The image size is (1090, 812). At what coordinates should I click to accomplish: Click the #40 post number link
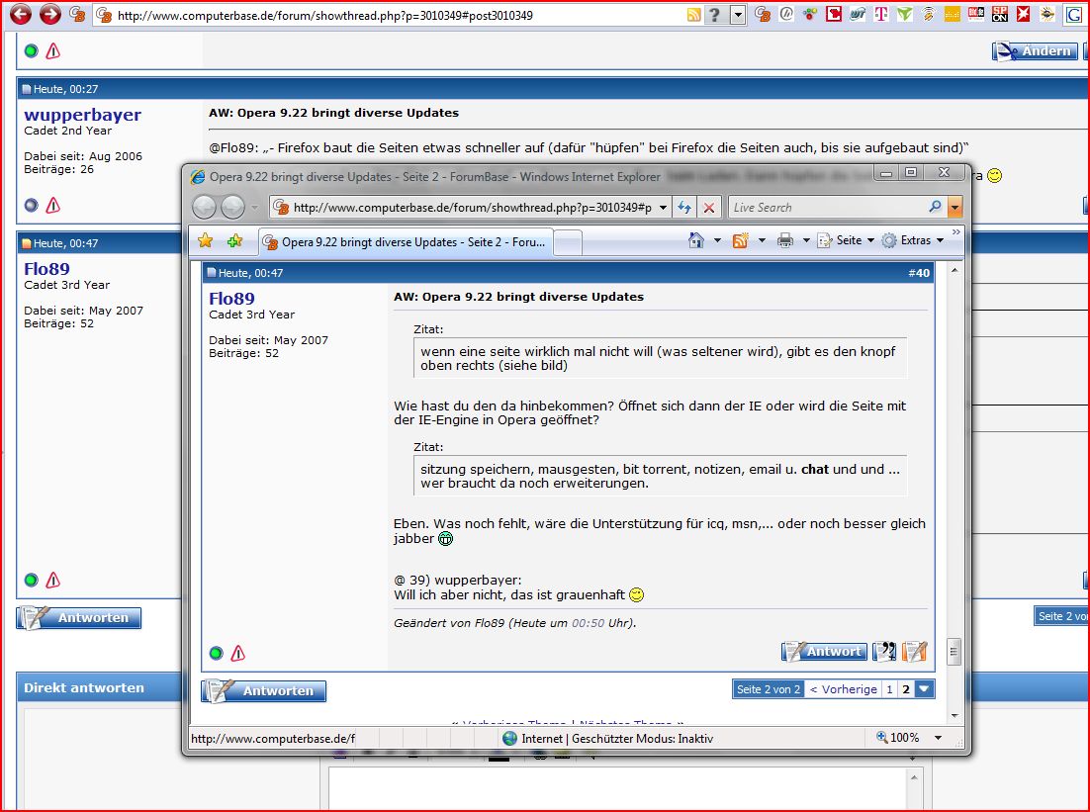(x=918, y=273)
